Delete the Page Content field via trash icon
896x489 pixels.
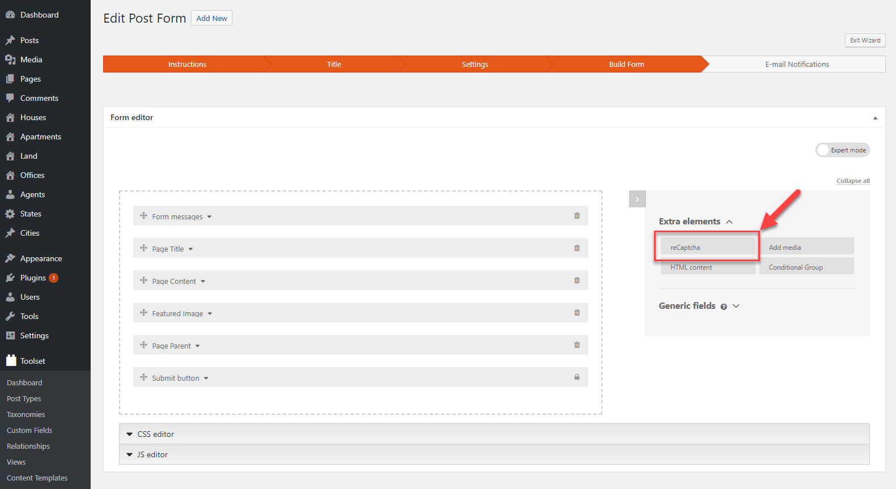tap(577, 280)
